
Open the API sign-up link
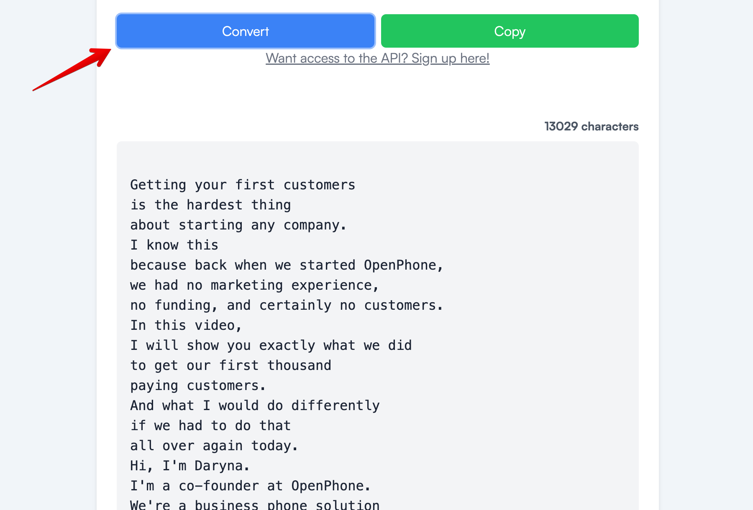pyautogui.click(x=377, y=58)
